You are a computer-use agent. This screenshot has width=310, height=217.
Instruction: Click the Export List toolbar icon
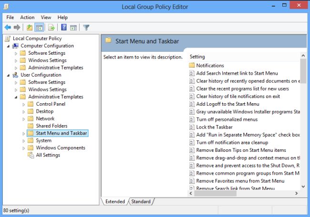click(x=52, y=27)
